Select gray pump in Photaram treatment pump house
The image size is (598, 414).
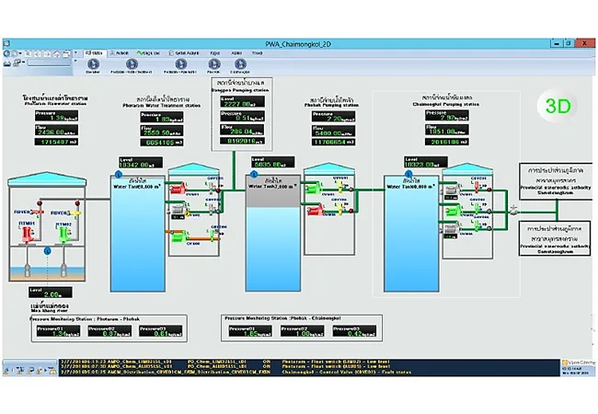[x=178, y=210]
